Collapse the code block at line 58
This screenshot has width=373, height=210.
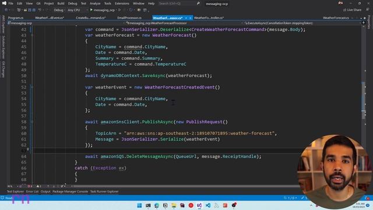tap(32, 122)
